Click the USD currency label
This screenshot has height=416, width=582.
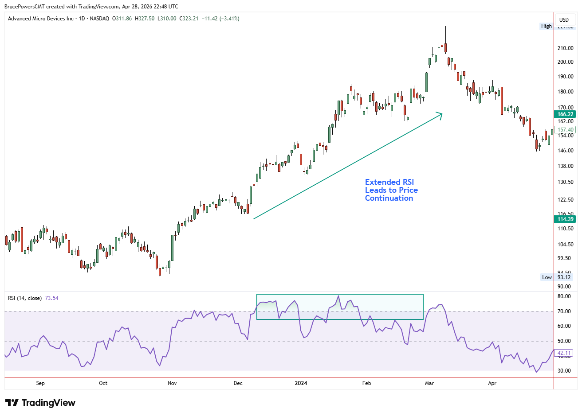click(564, 19)
